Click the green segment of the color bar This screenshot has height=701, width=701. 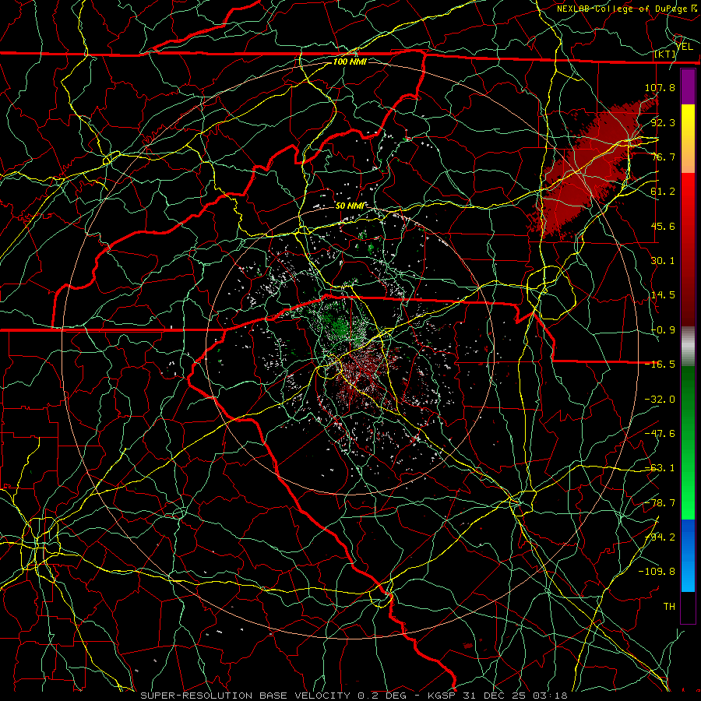688,442
